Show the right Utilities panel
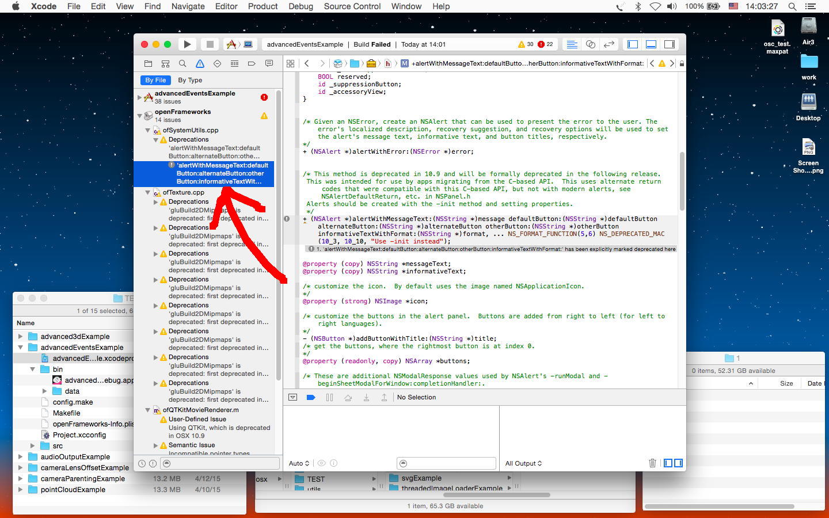The width and height of the screenshot is (829, 518). pos(670,44)
